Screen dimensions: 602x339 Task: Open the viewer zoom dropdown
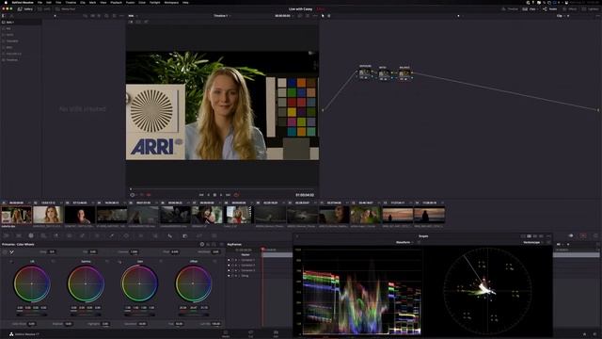(x=133, y=16)
